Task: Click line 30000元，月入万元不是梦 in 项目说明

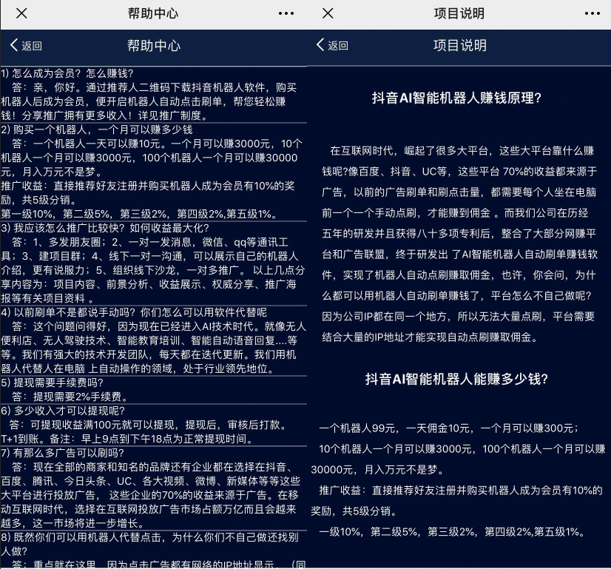Action: click(377, 470)
